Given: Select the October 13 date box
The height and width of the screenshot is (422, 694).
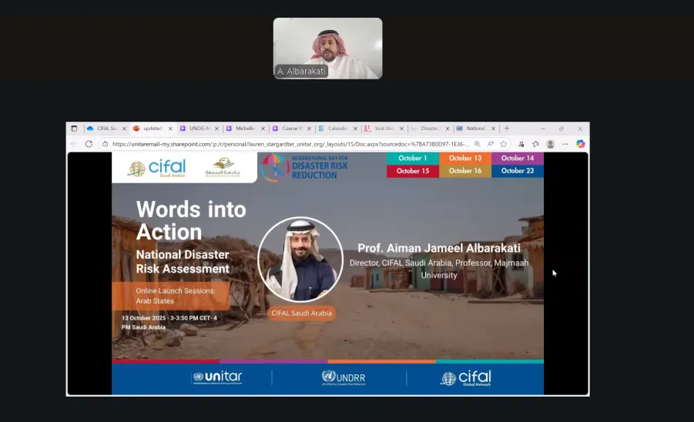Looking at the screenshot, I should [x=464, y=158].
